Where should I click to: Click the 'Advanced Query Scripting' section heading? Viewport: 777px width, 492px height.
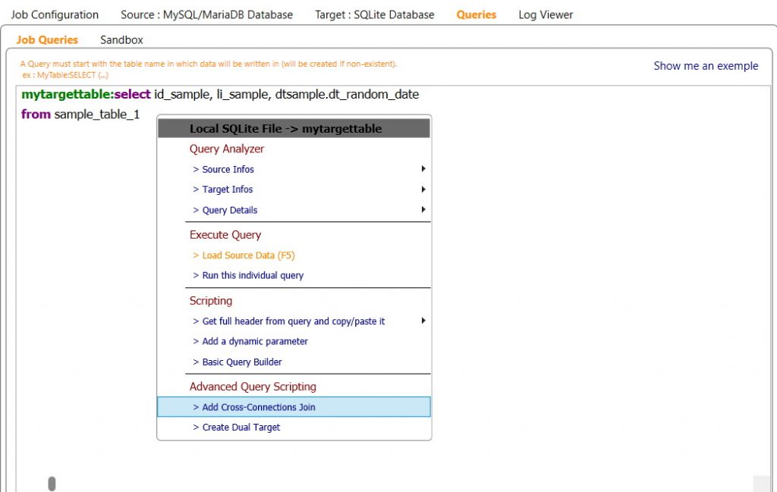tap(253, 387)
